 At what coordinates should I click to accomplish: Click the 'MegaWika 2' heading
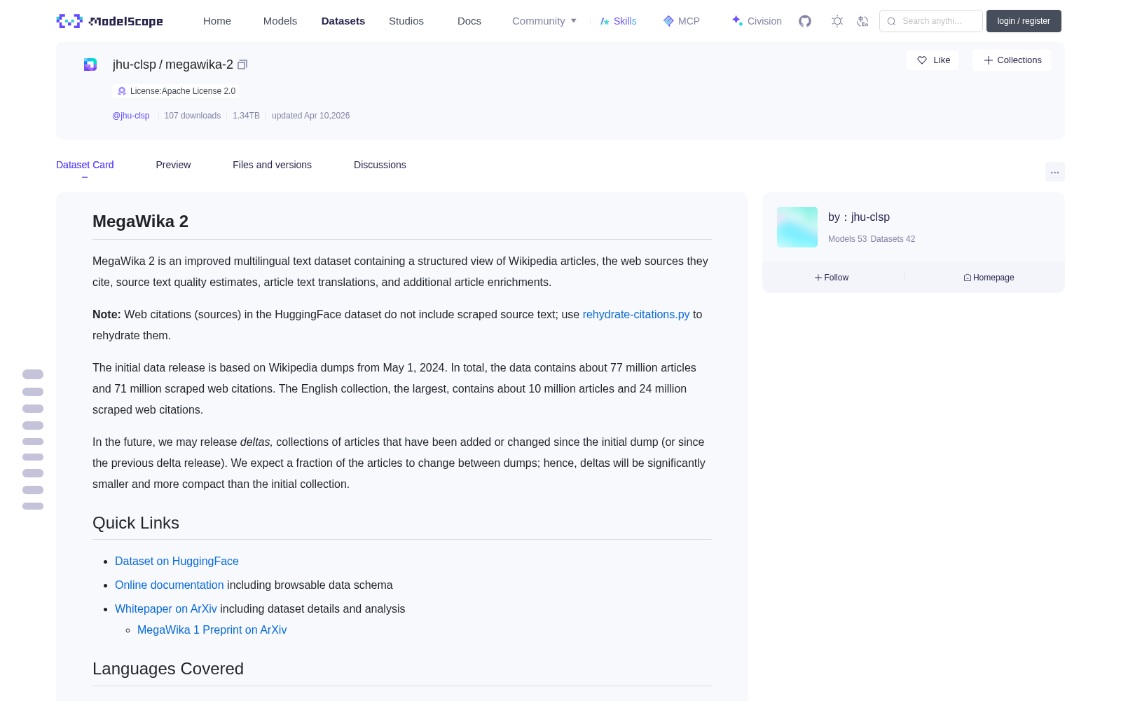click(140, 222)
